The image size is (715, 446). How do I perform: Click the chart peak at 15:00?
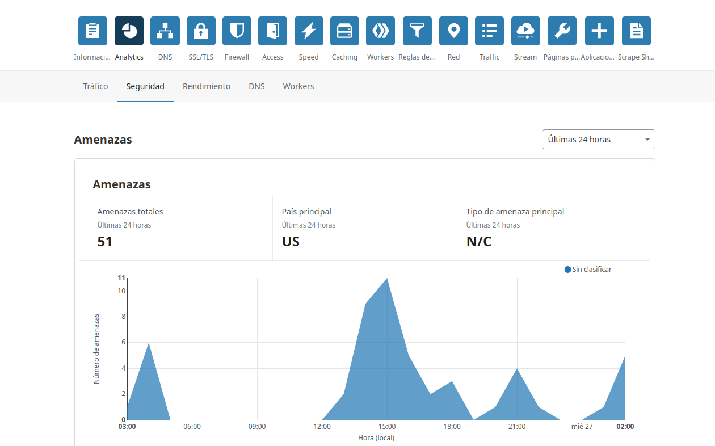[x=387, y=279]
